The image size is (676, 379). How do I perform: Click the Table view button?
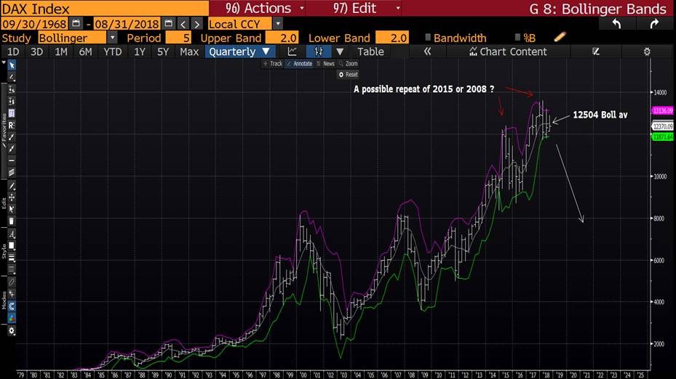click(x=370, y=52)
